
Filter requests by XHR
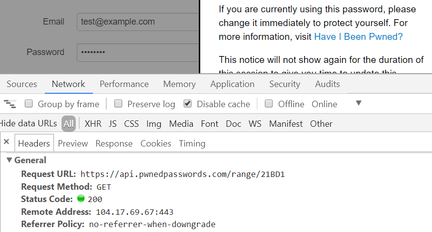93,124
